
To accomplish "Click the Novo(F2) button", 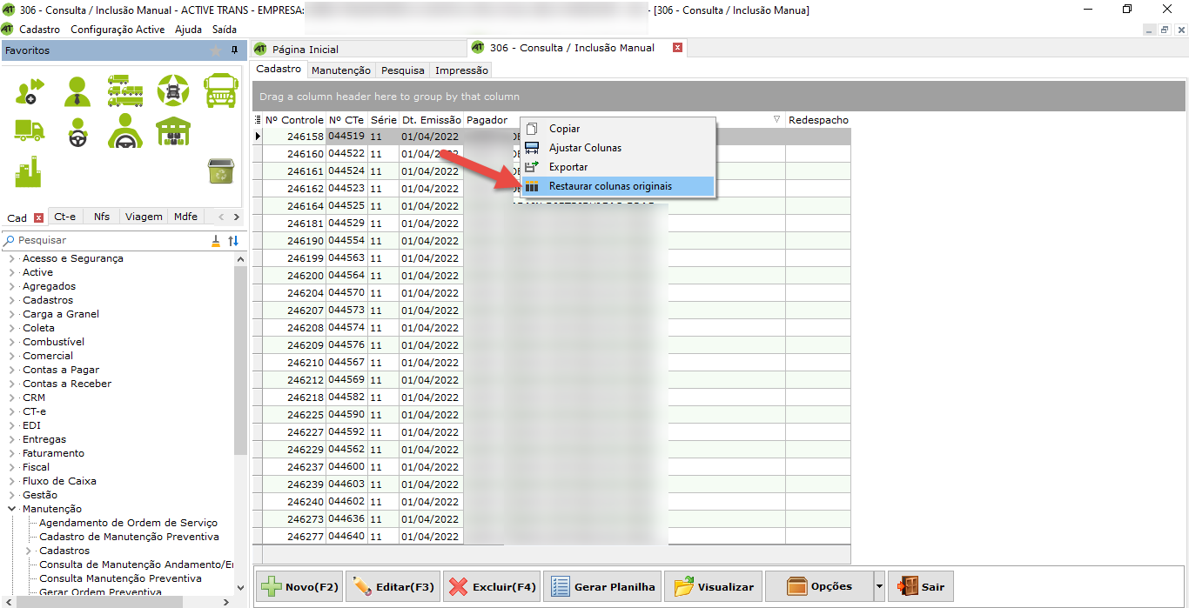I will pyautogui.click(x=299, y=587).
